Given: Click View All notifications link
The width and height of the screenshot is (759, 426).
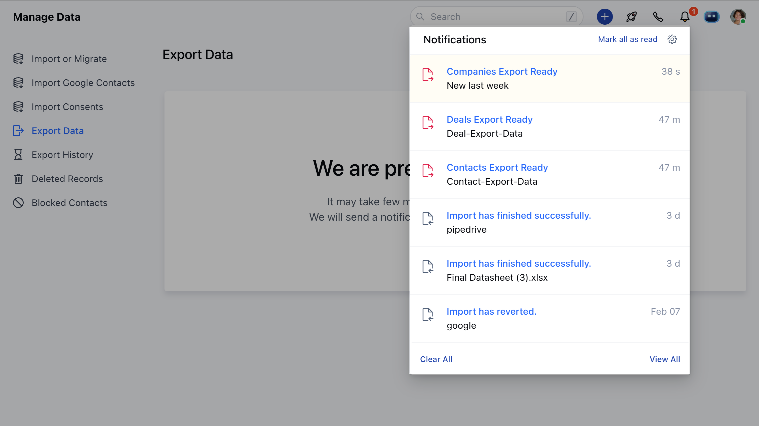Looking at the screenshot, I should coord(665,359).
